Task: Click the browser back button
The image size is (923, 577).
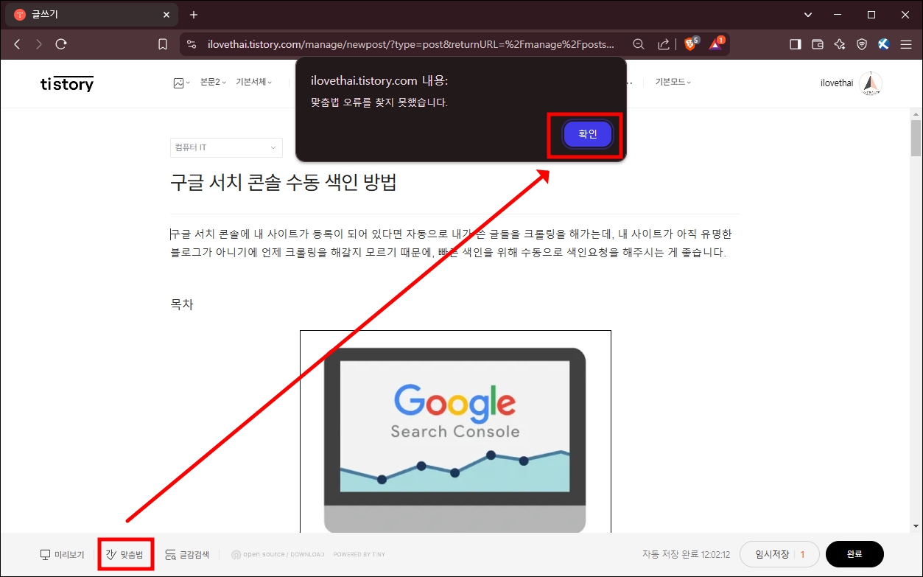Action: pos(17,44)
